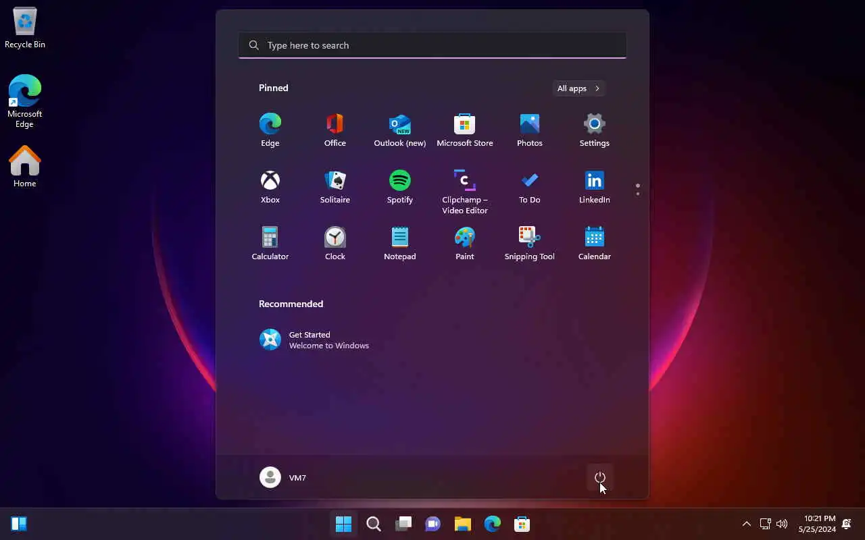Screen dimensions: 865x540
Task: Click the Type here to search field
Action: pos(432,45)
